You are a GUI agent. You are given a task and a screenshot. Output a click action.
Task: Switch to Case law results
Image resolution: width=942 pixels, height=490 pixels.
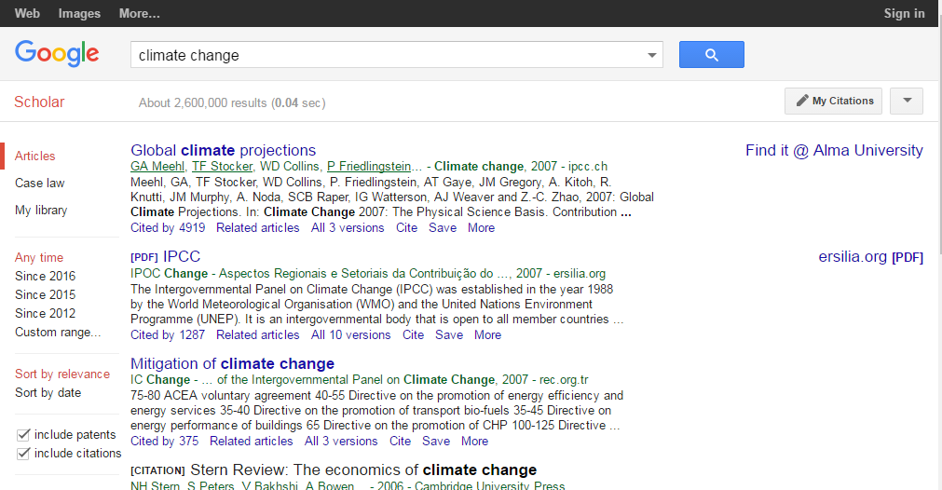(x=40, y=183)
